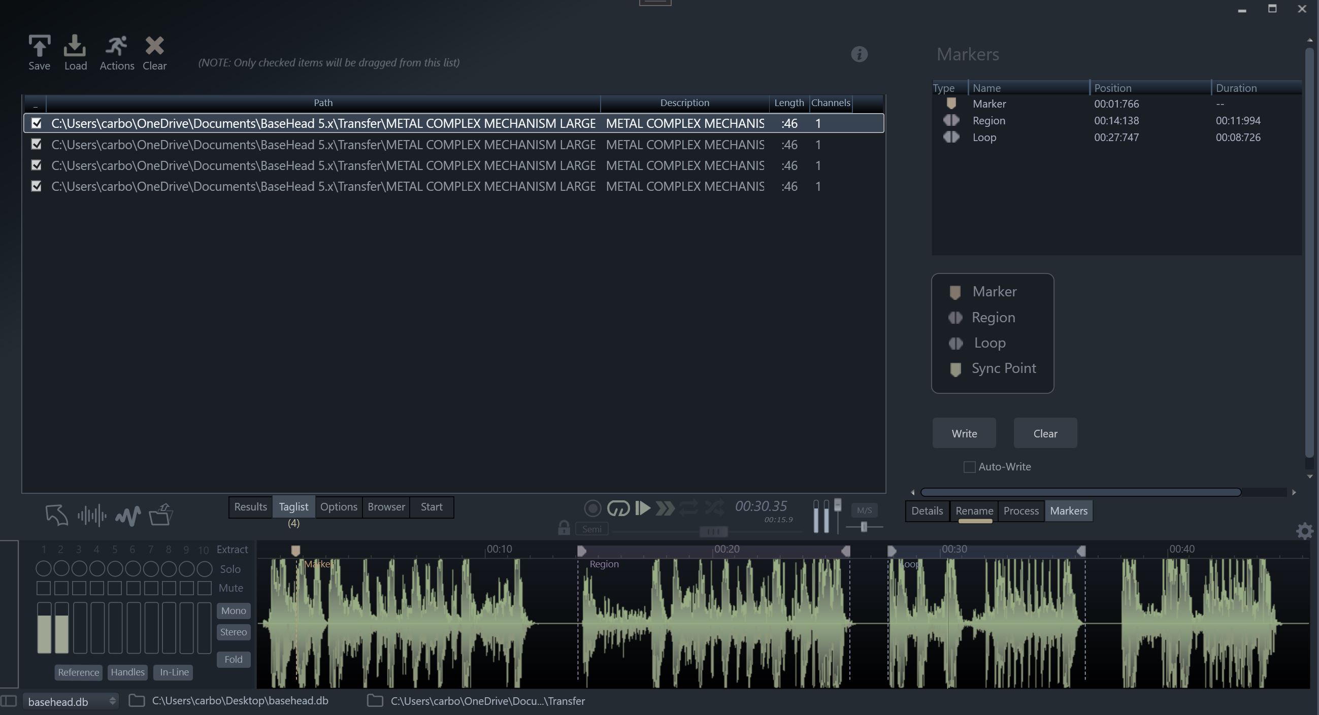Open the info icon above the table
The image size is (1319, 715).
click(x=859, y=54)
